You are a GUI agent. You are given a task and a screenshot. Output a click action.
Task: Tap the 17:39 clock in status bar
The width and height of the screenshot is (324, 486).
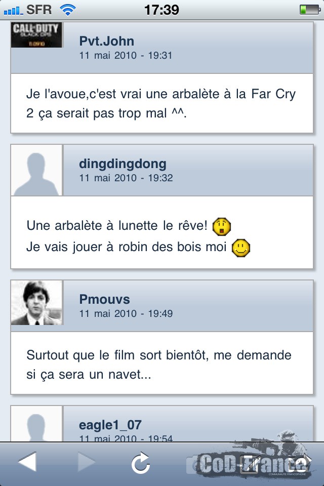161,10
